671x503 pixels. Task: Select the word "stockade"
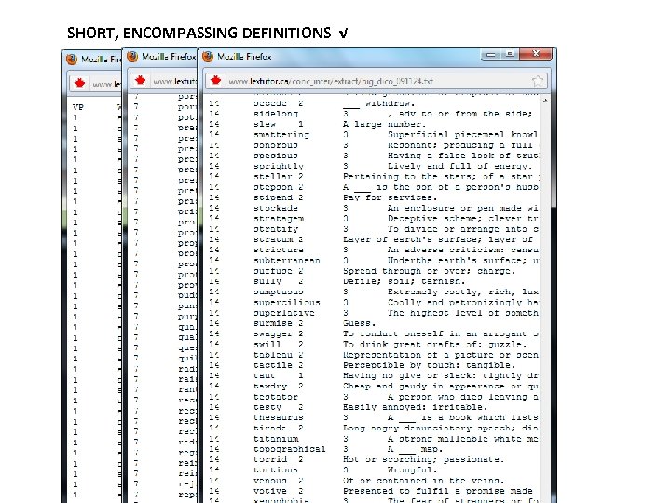(x=275, y=209)
